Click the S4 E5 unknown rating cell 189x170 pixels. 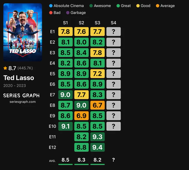point(114,74)
